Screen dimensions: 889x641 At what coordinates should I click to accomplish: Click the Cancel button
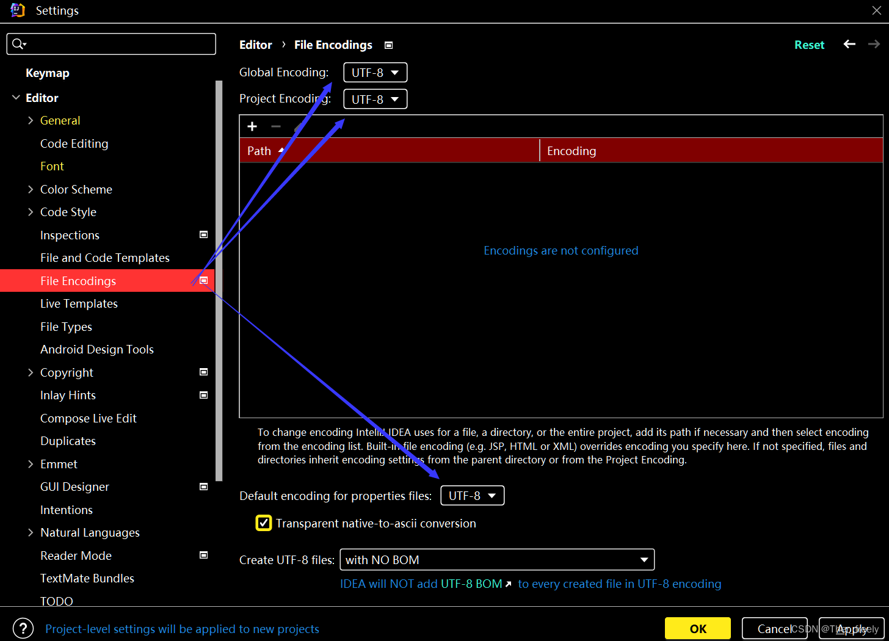point(775,628)
